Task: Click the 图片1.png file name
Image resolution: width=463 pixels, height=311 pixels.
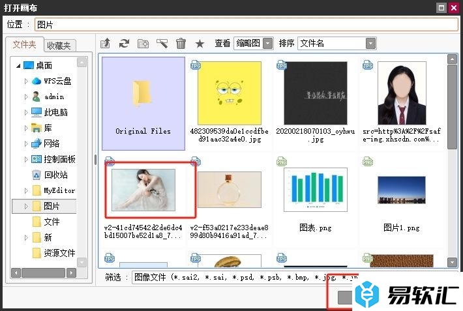Action: (402, 228)
